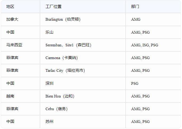Click the Cebu（宿务） factory cell
The width and height of the screenshot is (182, 129).
click(56, 109)
